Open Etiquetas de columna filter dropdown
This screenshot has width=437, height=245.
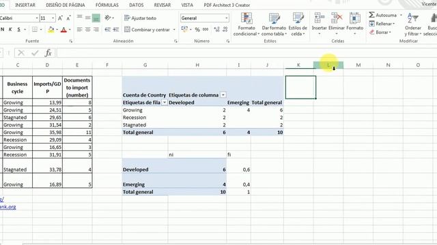pos(223,95)
